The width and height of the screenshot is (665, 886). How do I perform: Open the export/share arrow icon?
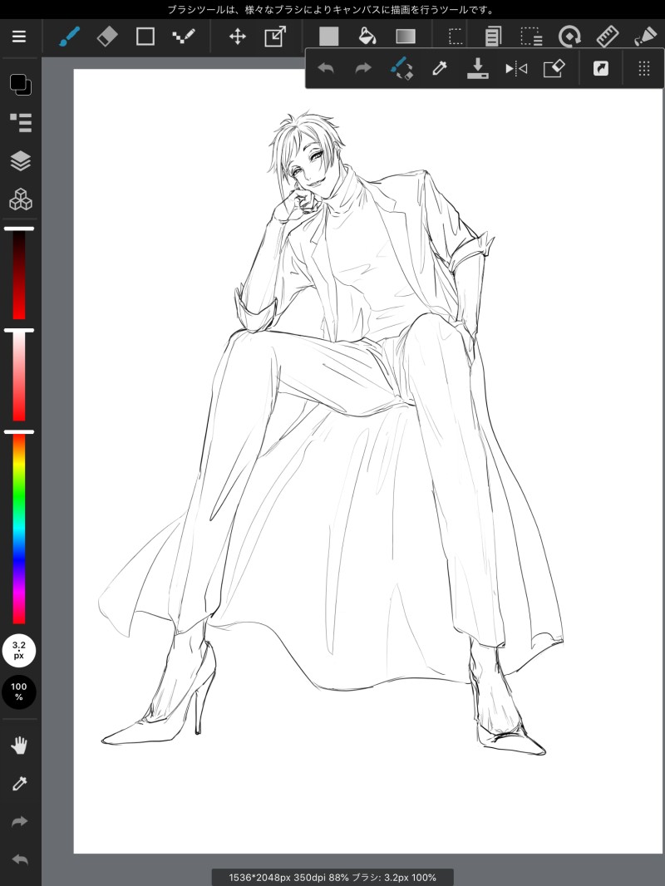pyautogui.click(x=601, y=69)
